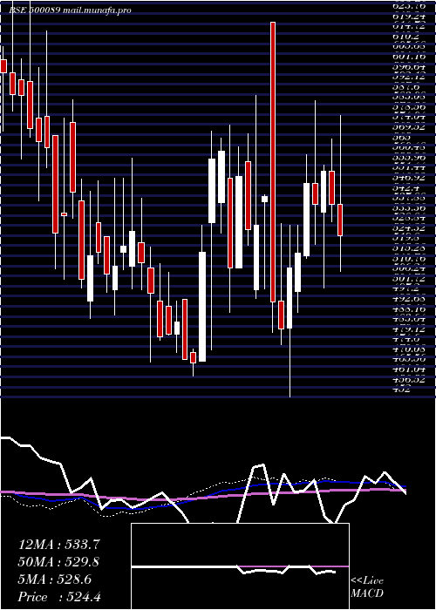436x610 pixels.
Task: Click the 470.08 price axis label
Action: pyautogui.click(x=408, y=349)
